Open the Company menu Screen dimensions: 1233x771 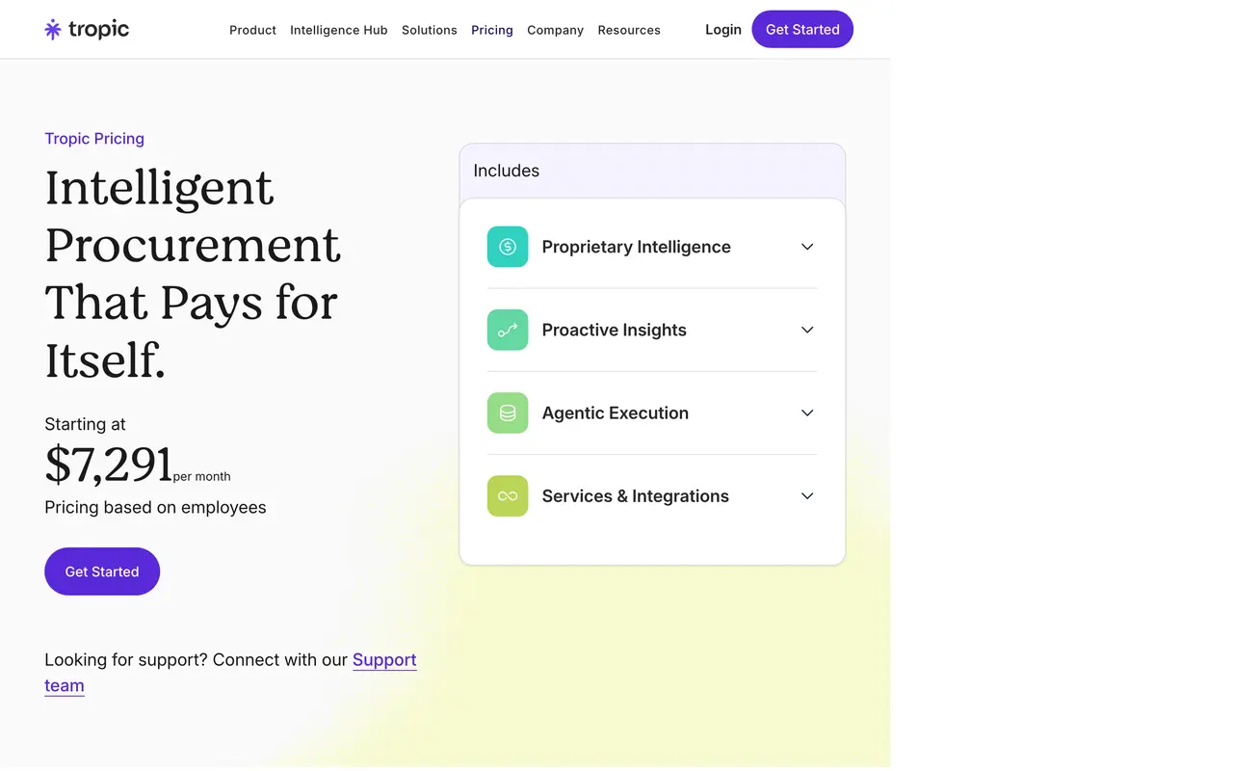click(555, 30)
